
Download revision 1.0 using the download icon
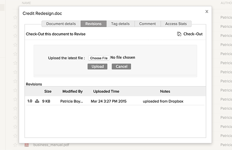[37, 101]
